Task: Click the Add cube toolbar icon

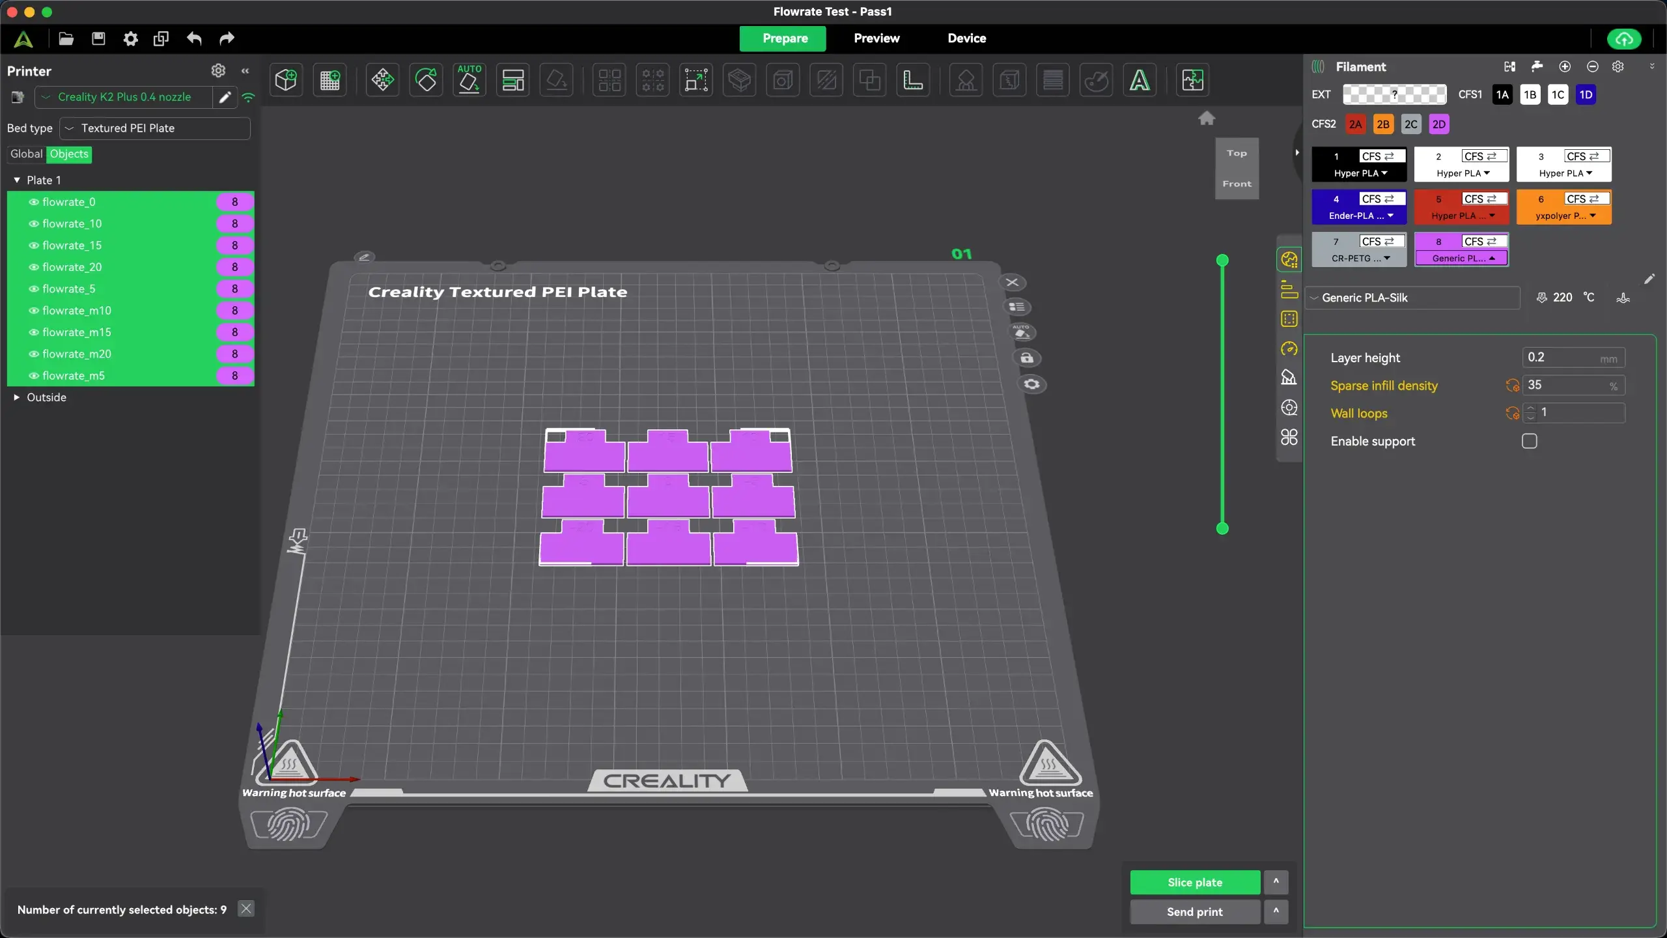Action: [286, 81]
